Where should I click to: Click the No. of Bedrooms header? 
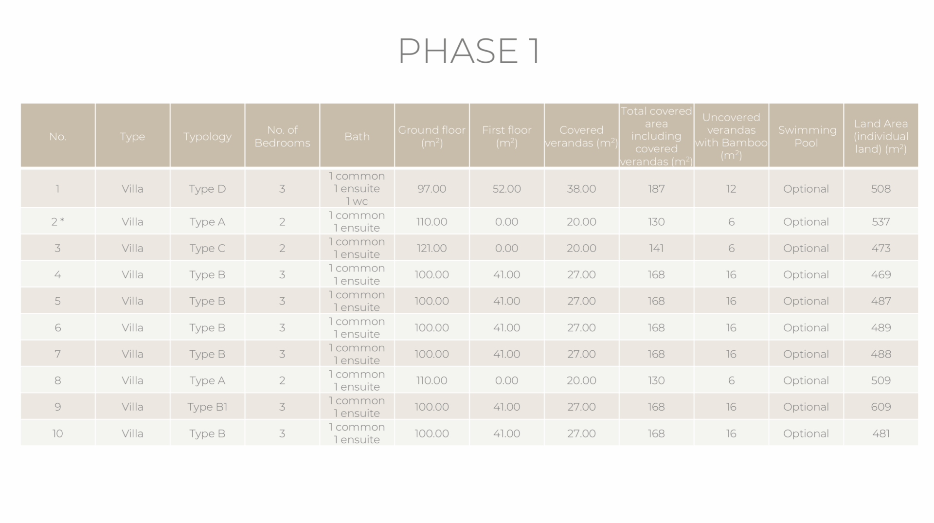282,137
